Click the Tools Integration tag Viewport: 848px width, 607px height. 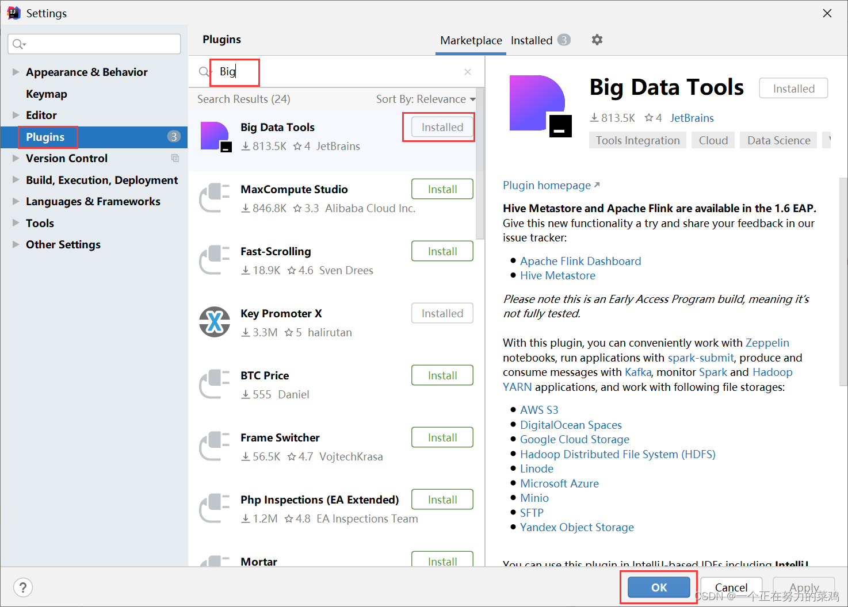pyautogui.click(x=637, y=140)
